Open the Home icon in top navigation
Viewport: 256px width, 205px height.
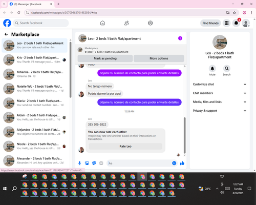coord(102,23)
